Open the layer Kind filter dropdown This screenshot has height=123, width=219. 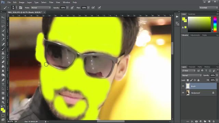coord(189,71)
